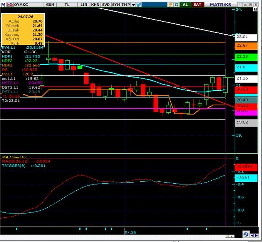Click the right blue arrow
This screenshot has height=242, width=262.
pos(256,236)
